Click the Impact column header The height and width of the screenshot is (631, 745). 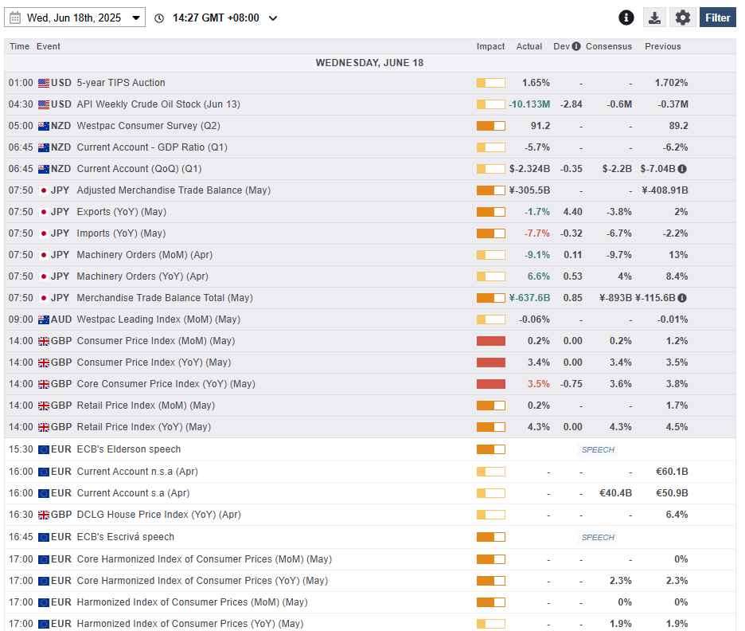point(491,46)
